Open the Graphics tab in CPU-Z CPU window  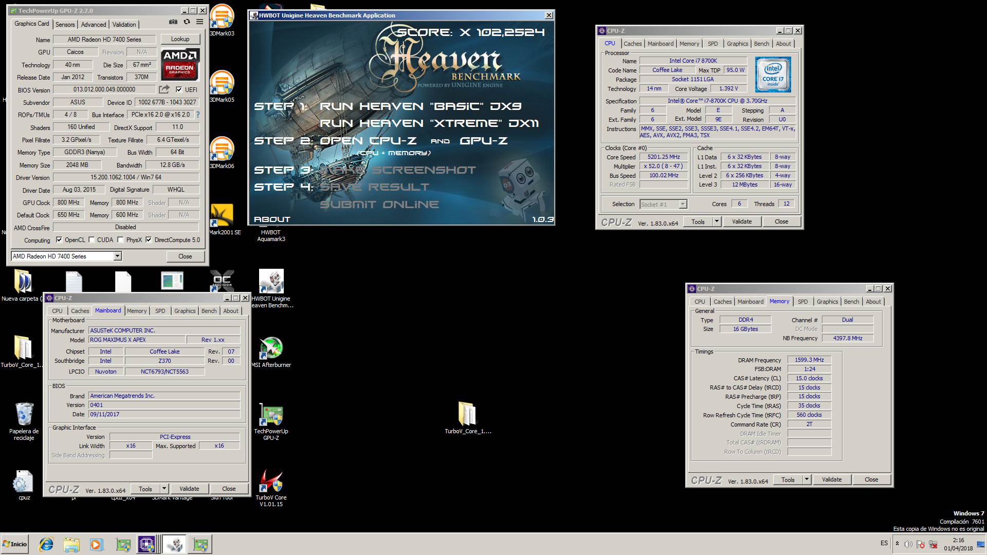pos(737,44)
